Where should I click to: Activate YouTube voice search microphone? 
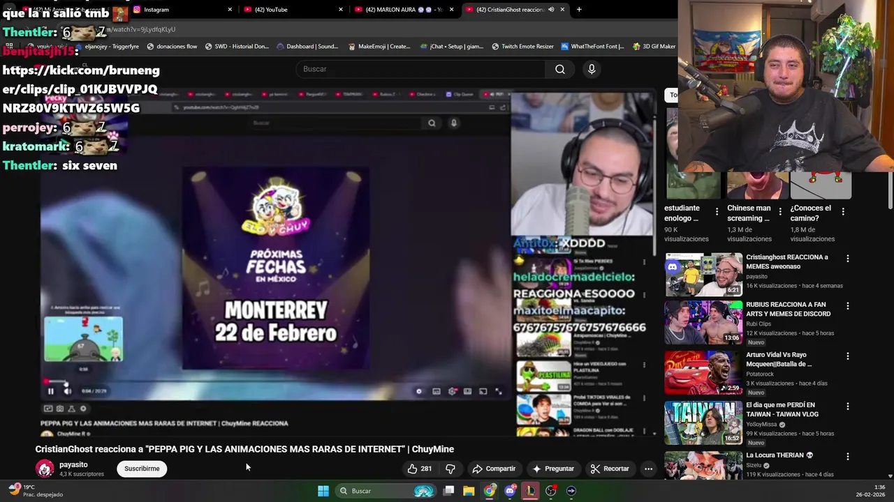click(592, 69)
